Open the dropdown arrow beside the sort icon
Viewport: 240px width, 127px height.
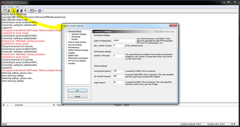click(43, 11)
